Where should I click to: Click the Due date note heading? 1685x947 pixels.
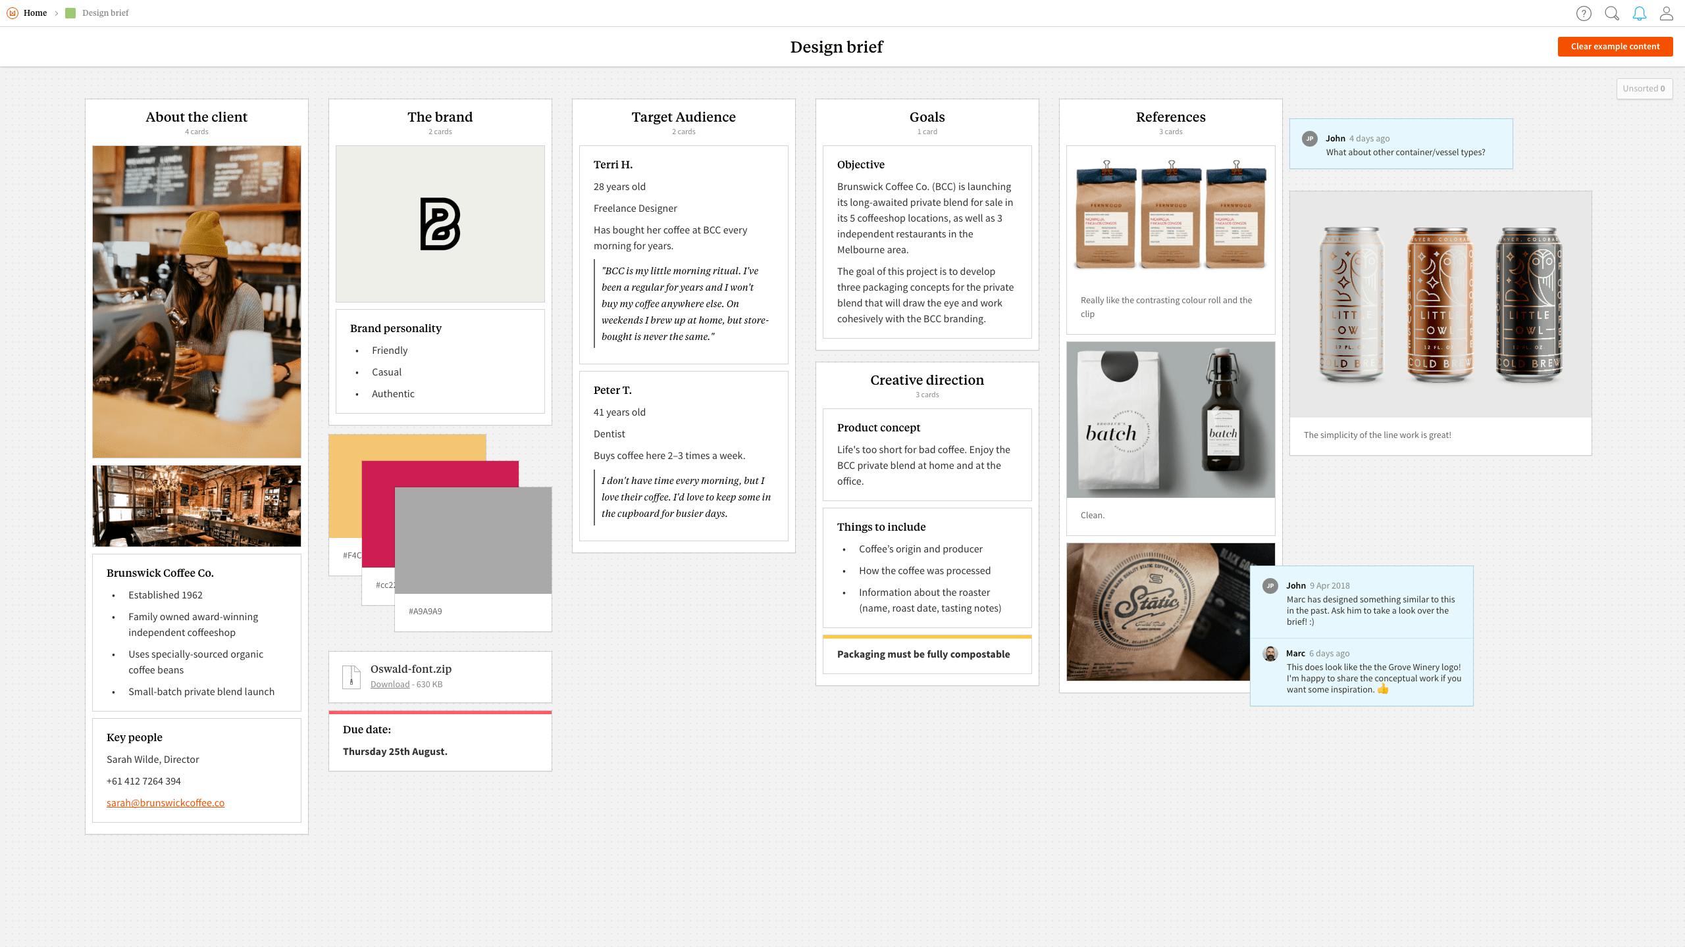tap(367, 729)
